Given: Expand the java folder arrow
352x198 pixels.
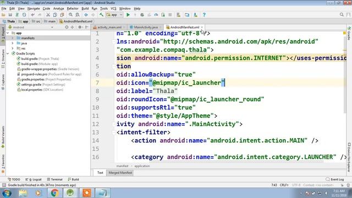Looking at the screenshot, I should coord(13,43).
